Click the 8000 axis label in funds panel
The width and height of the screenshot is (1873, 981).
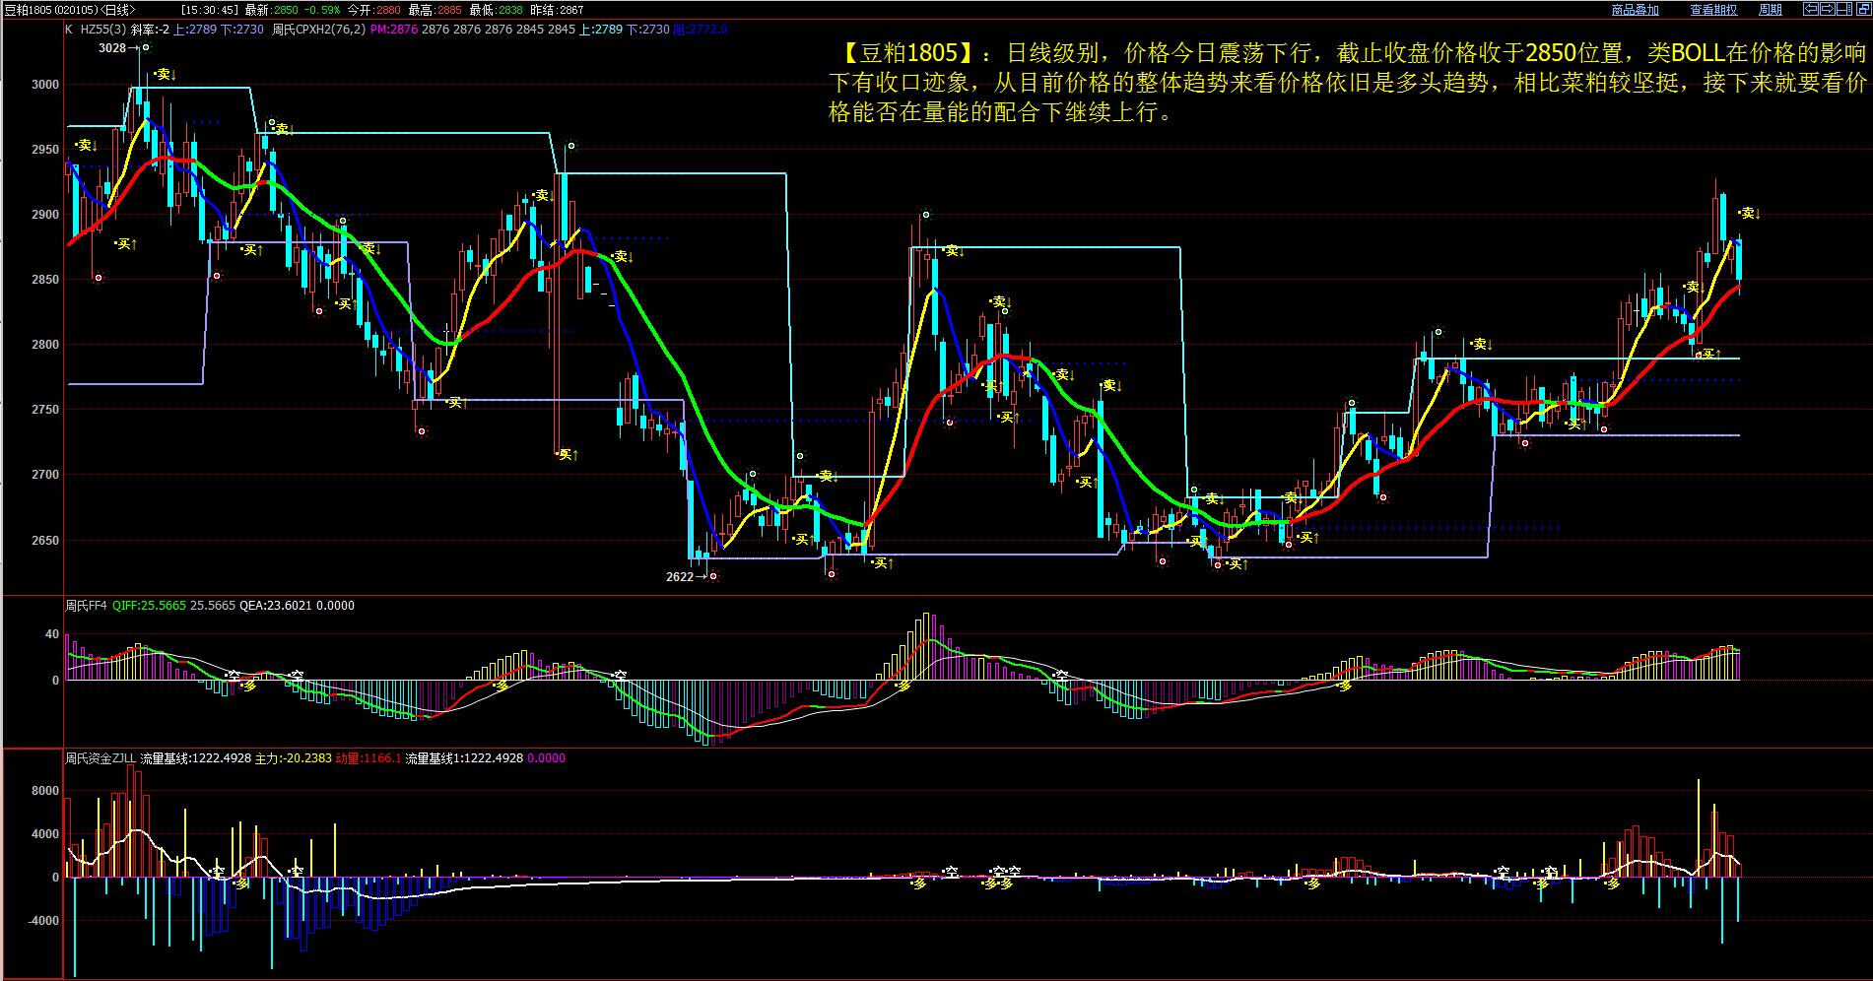[x=46, y=791]
